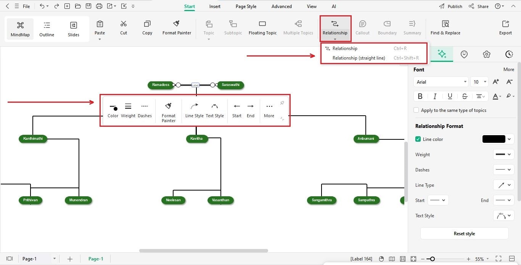The image size is (521, 265).
Task: Click the new file plus icon
Action: (67, 6)
